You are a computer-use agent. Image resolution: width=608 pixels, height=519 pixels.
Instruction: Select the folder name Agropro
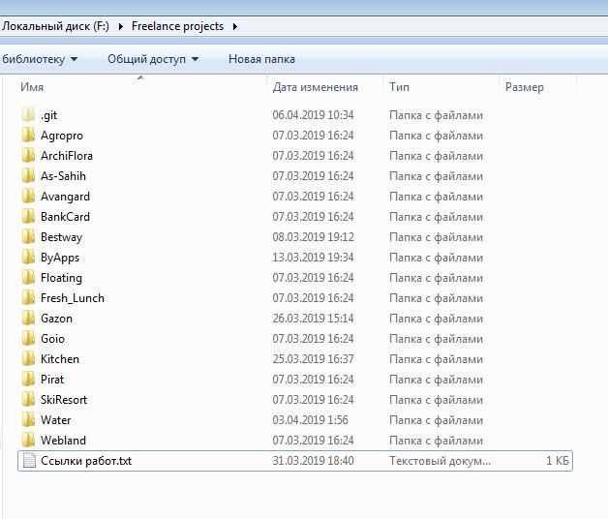click(62, 136)
